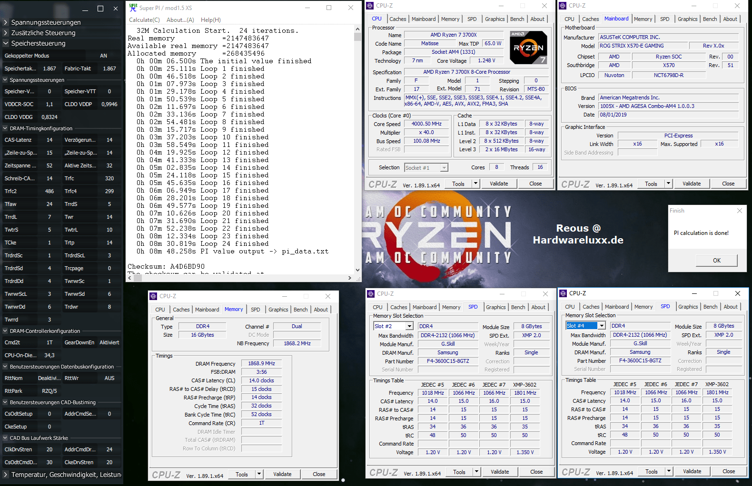752x486 pixels.
Task: Open About...(A) menu in Super PI
Action: (x=180, y=20)
